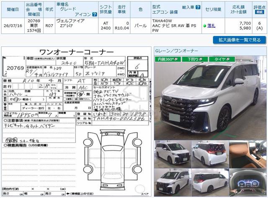Click the 色 column header

[x=141, y=10]
